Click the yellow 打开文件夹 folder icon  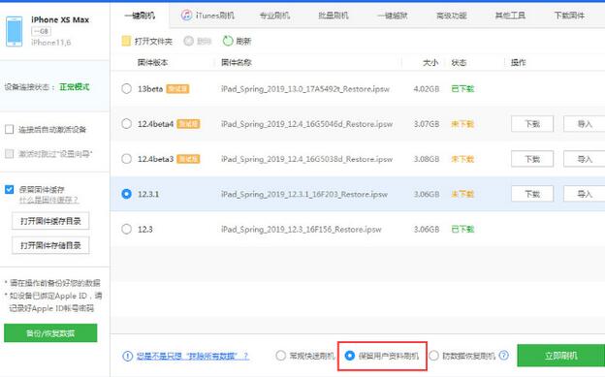tap(126, 41)
